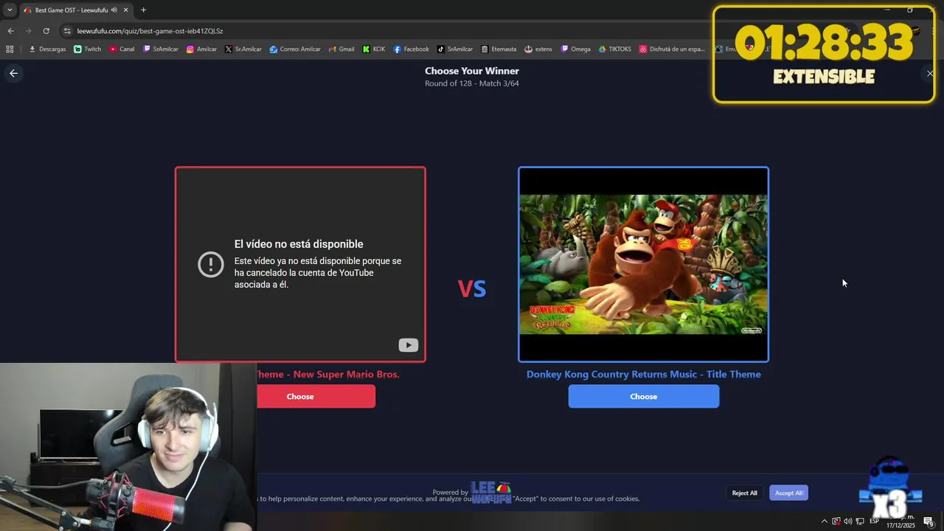The image size is (944, 531).
Task: Open the Gmail bookmark
Action: (341, 49)
